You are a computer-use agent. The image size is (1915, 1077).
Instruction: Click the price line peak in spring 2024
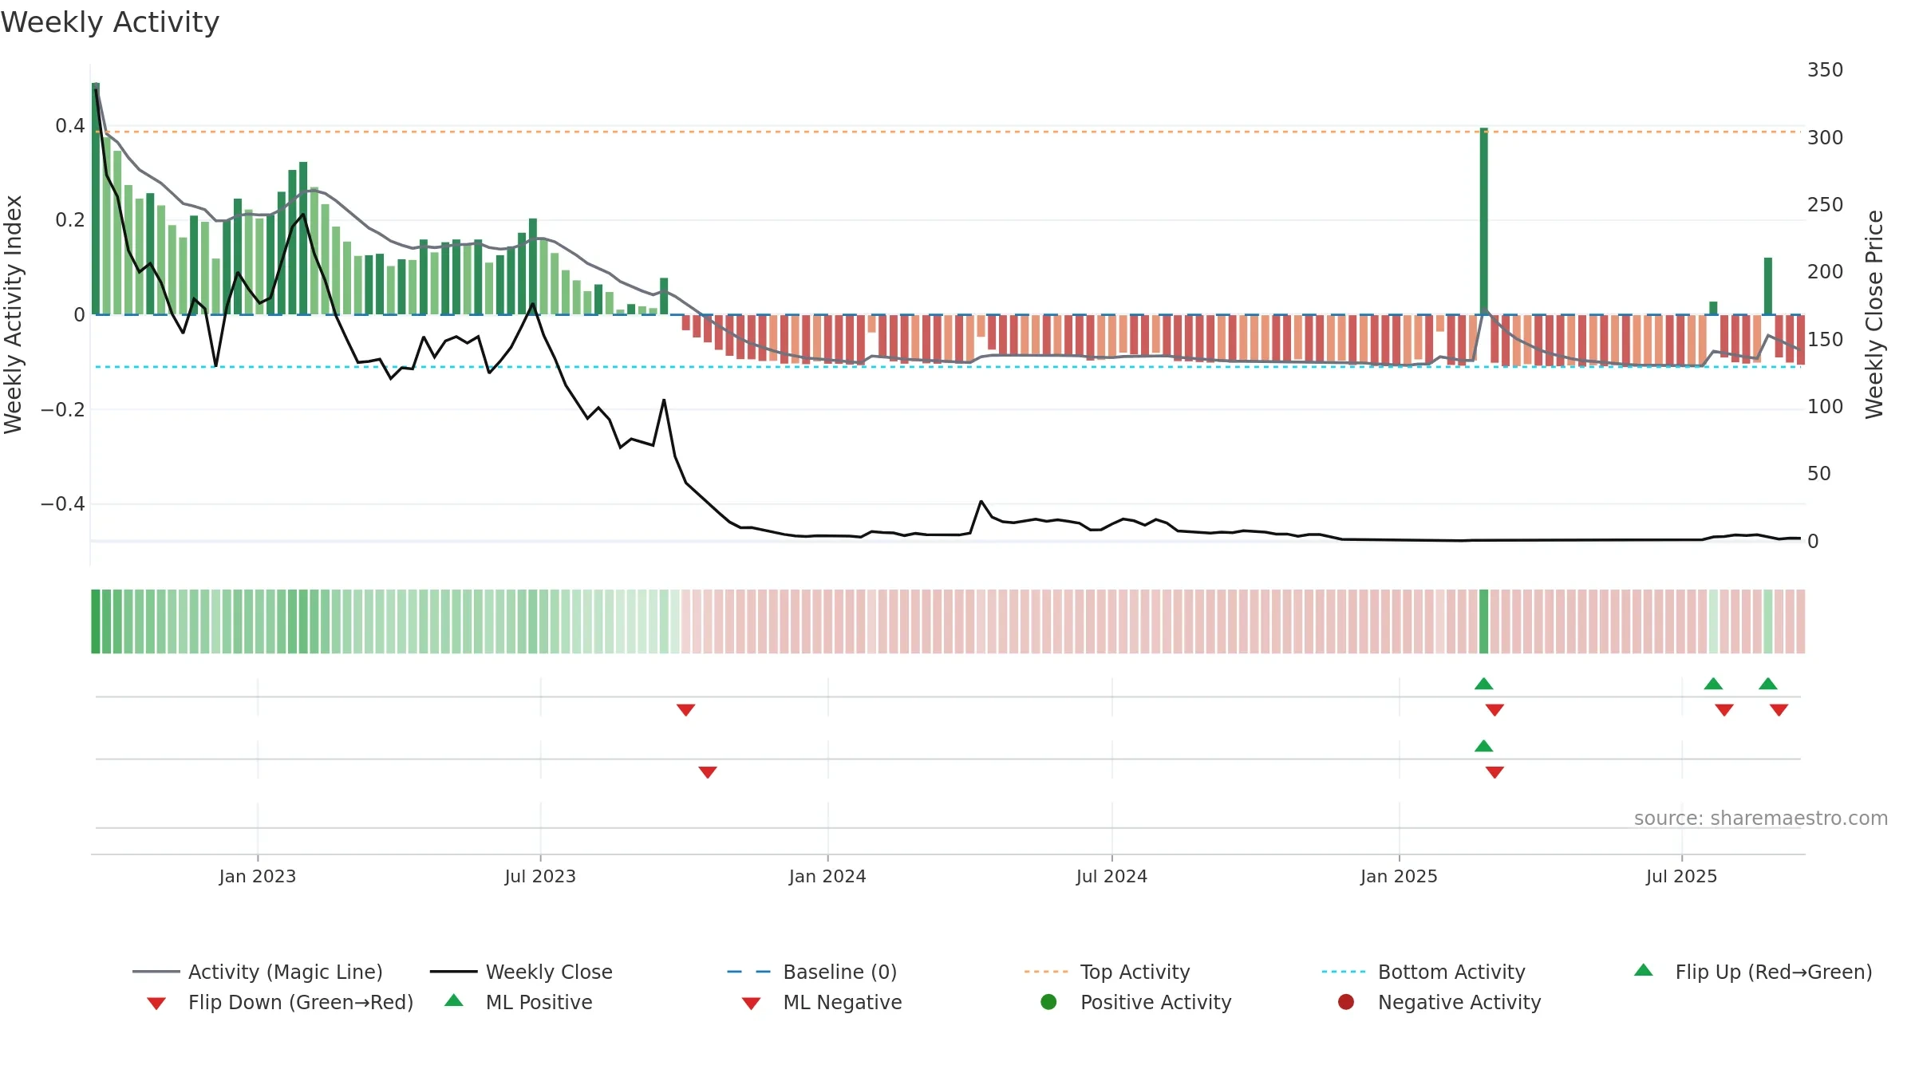pos(981,502)
